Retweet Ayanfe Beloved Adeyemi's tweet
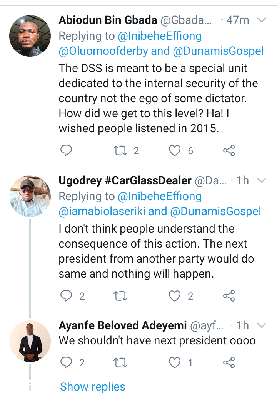 tap(120, 363)
